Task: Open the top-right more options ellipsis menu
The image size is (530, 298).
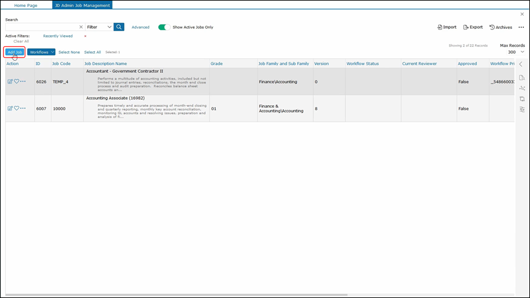Action: (521, 27)
